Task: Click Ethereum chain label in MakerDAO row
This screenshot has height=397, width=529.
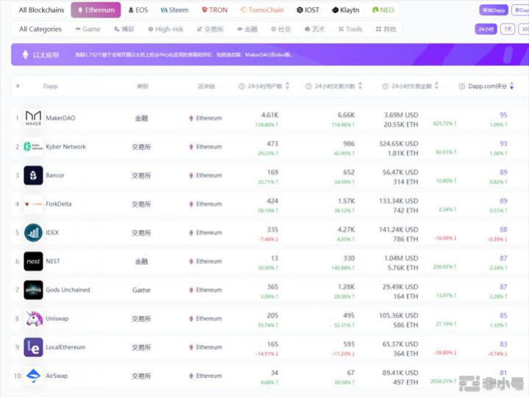Action: point(206,118)
